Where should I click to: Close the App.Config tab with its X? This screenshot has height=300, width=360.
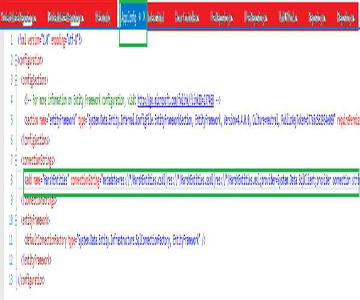144,17
